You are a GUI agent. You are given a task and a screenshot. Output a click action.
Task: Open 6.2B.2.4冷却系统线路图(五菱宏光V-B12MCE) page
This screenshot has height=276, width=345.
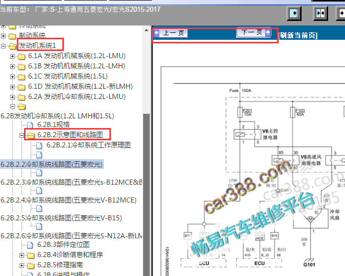point(68,200)
